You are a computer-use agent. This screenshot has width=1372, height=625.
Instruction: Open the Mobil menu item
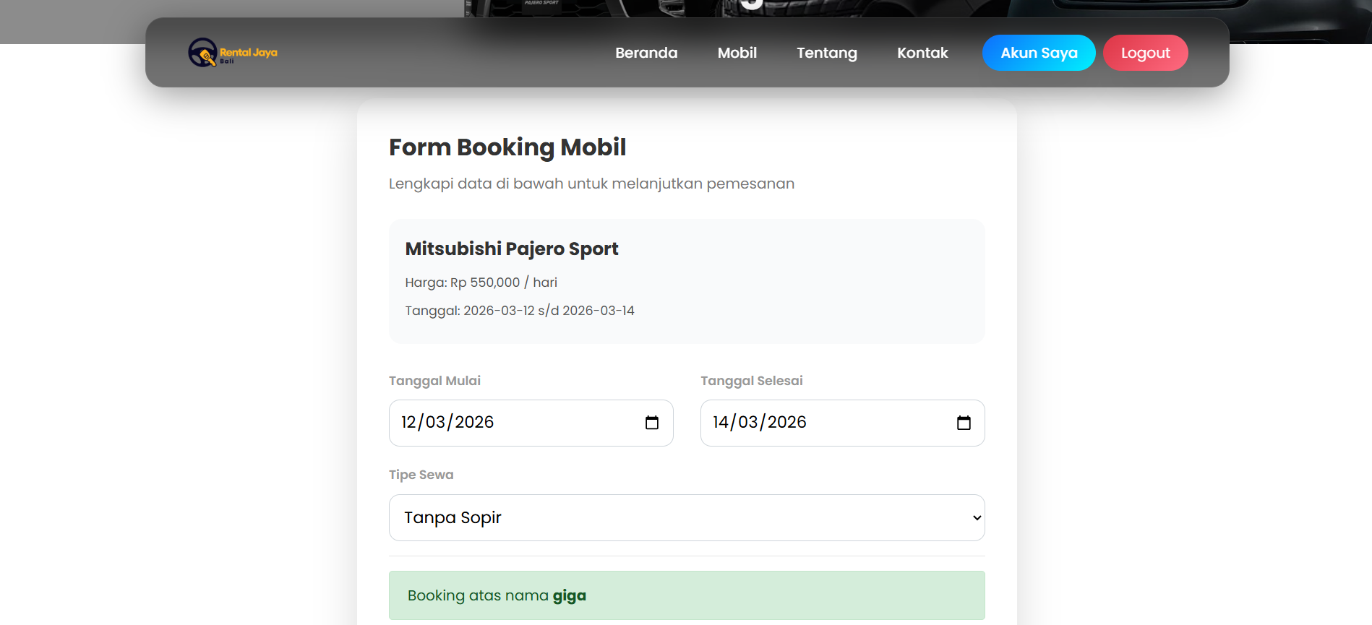[737, 53]
